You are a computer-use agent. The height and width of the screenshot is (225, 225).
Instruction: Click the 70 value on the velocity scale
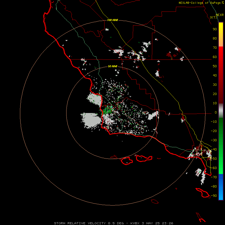215,48
